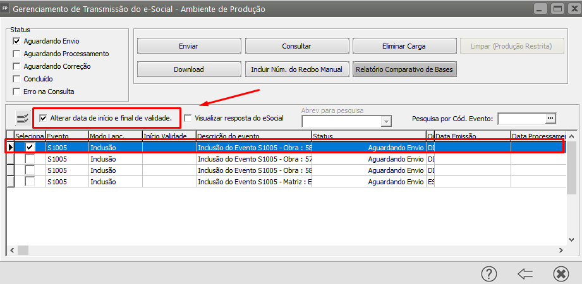The width and height of the screenshot is (582, 284).
Task: Click the Evento column header
Action: 67,136
